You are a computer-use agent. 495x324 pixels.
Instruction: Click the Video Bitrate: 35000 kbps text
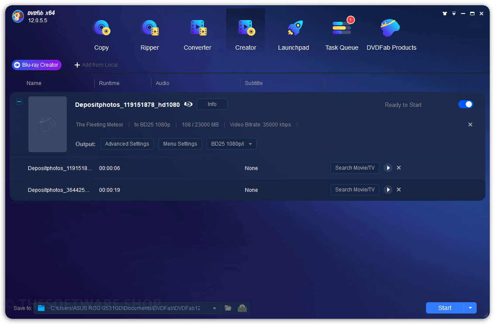pyautogui.click(x=261, y=125)
